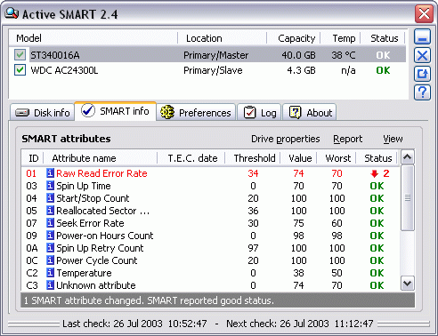The width and height of the screenshot is (438, 336).
Task: Sort drives by Model column header
Action: point(93,38)
